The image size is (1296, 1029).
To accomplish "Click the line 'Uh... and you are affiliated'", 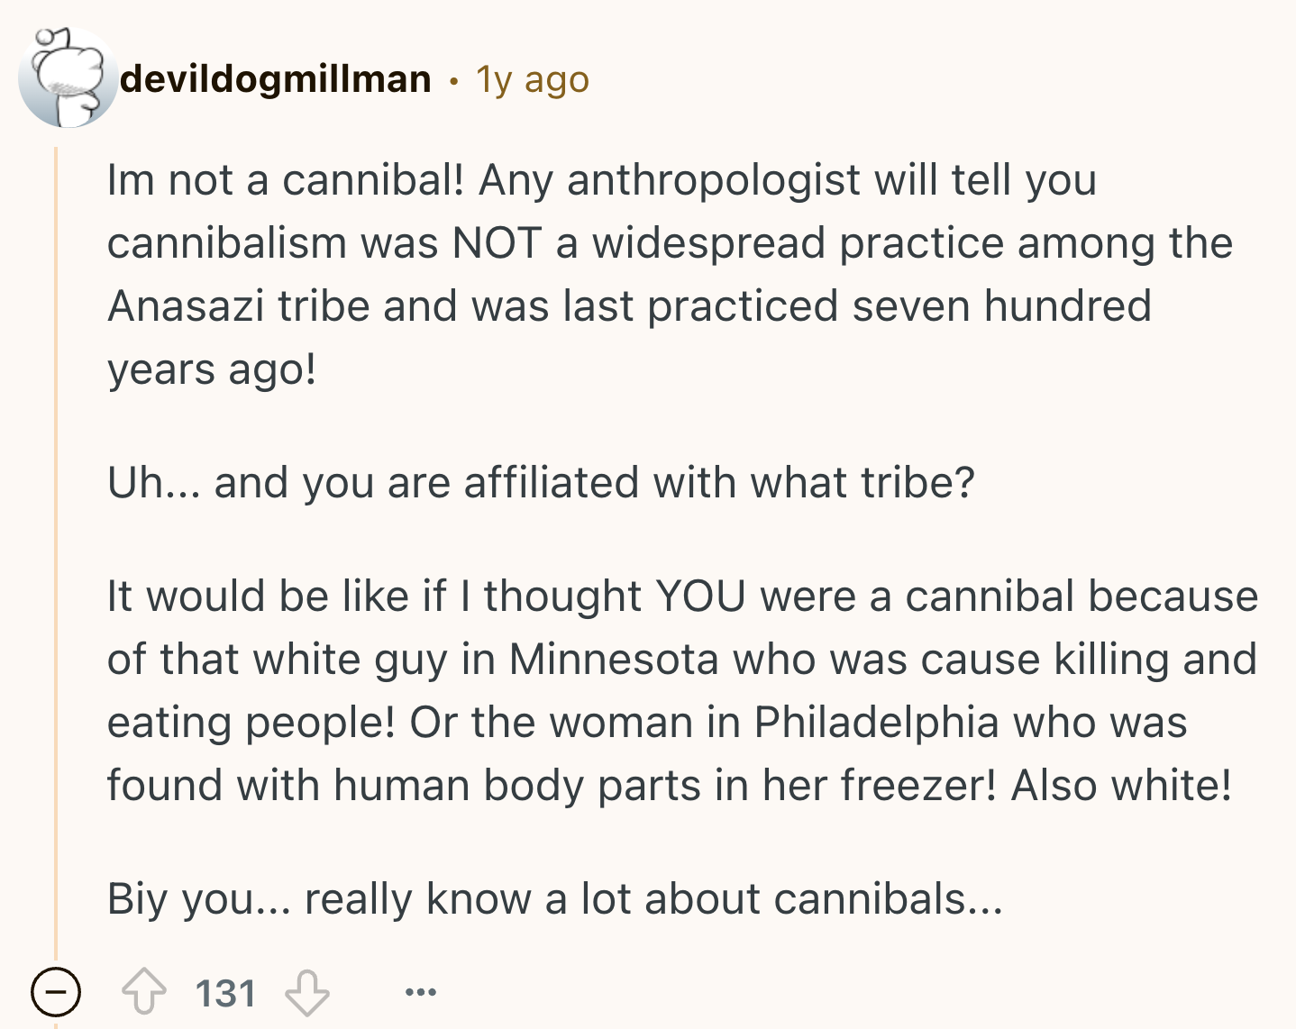I will point(541,482).
